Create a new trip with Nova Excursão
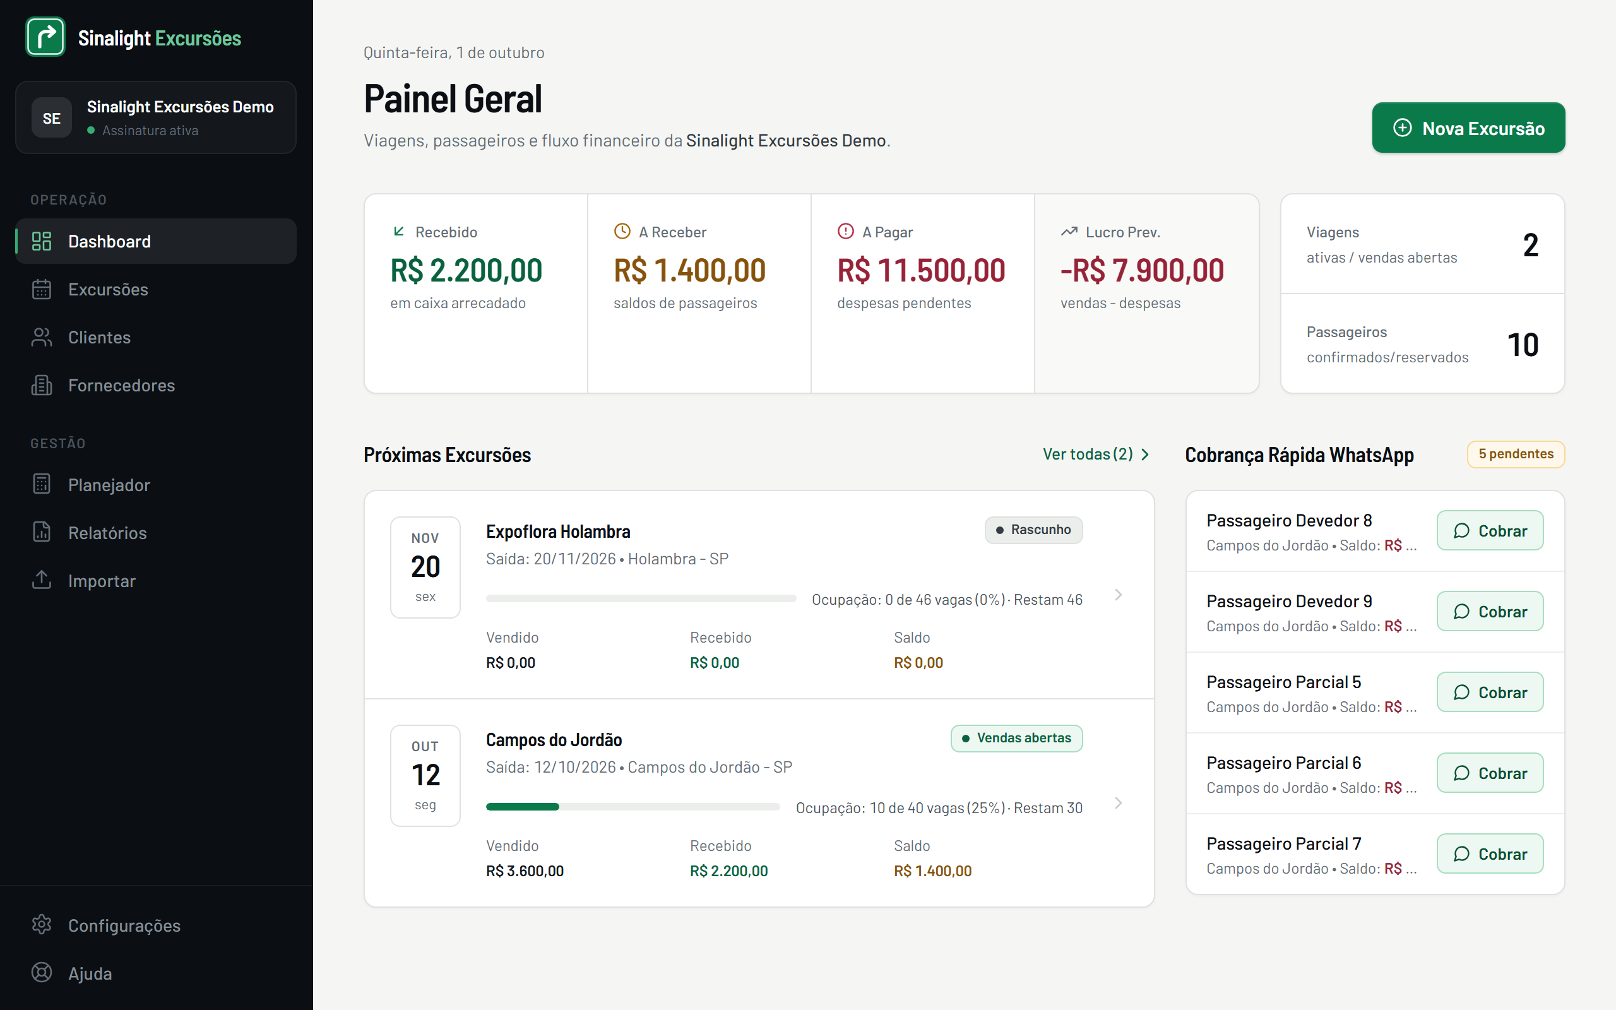Image resolution: width=1616 pixels, height=1010 pixels. click(x=1468, y=128)
